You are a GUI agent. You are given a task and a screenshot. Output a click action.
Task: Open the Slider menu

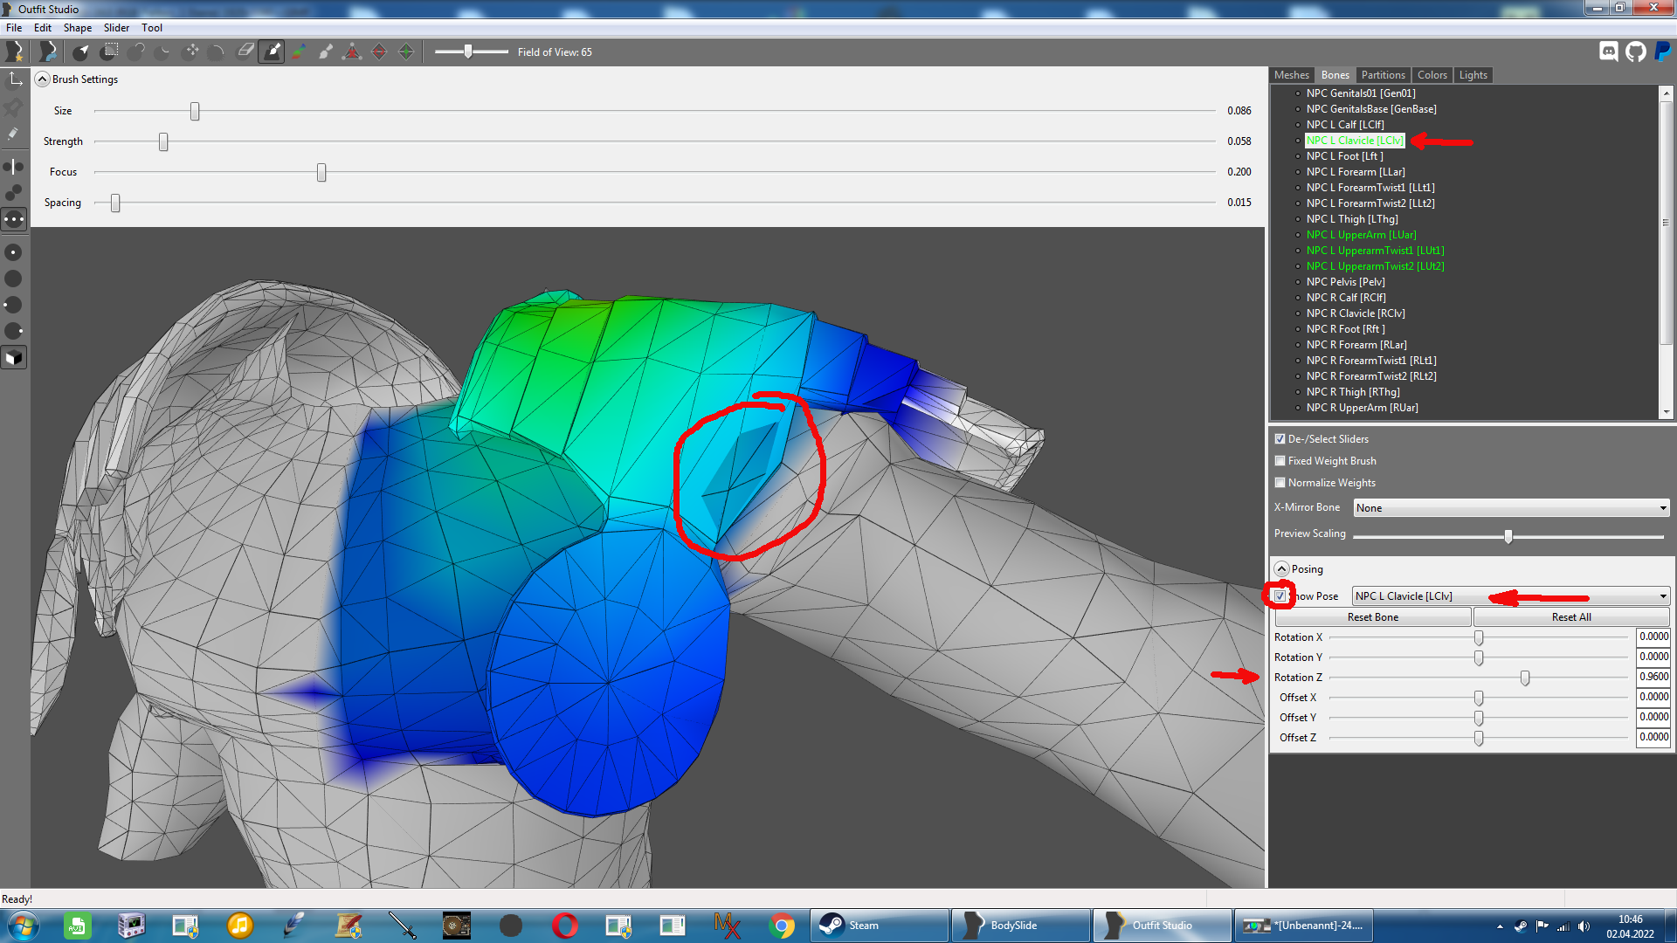pos(117,28)
